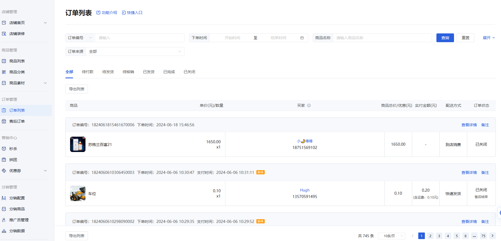501x241 pixels.
Task: Click the 车位 product thumbnail
Action: point(78,193)
